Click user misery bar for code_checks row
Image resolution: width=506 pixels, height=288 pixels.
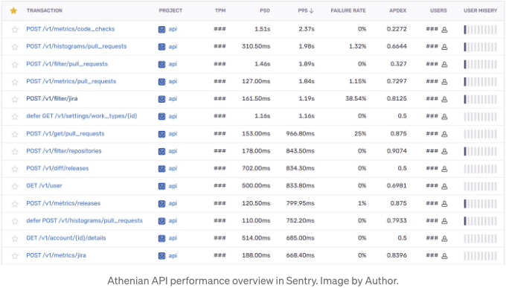[x=480, y=30]
